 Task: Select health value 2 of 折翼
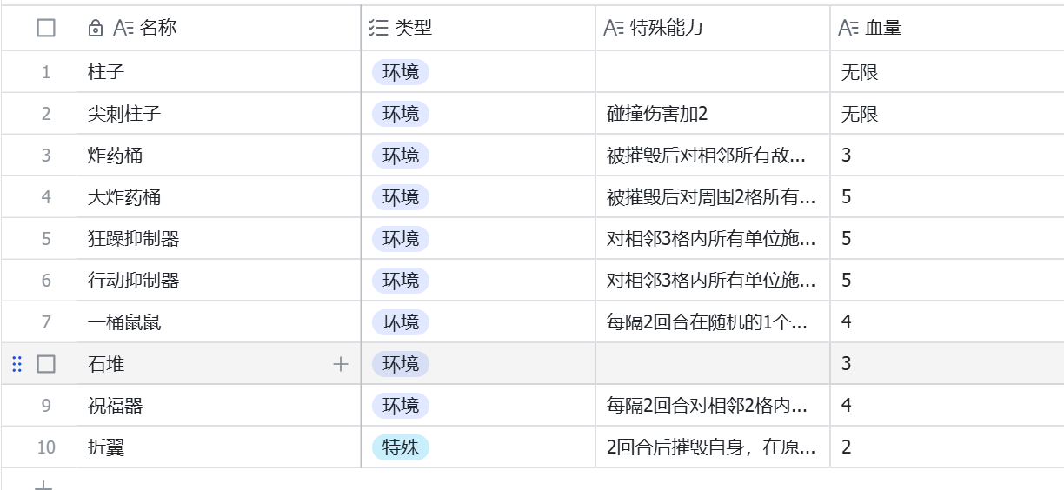pos(948,447)
